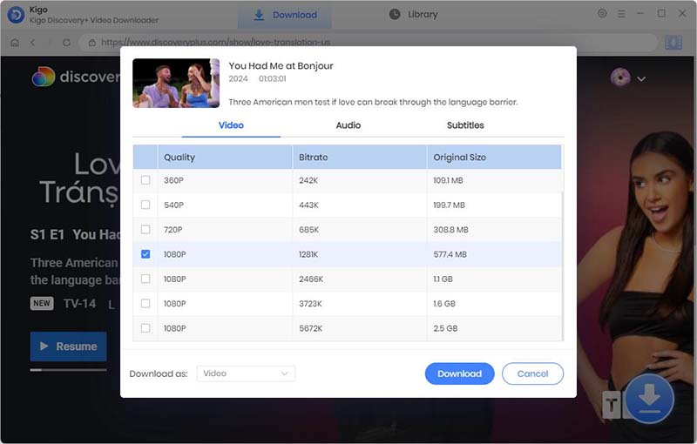Image resolution: width=697 pixels, height=444 pixels.
Task: Select the Video tab in dialog
Action: click(x=231, y=125)
